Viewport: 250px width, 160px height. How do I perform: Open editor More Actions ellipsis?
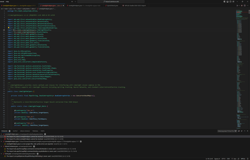(x=247, y=5)
